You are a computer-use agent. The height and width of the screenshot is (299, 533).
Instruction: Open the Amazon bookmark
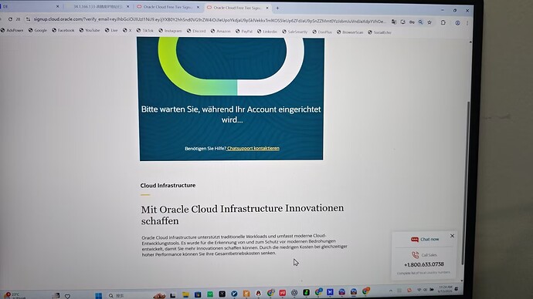click(x=220, y=31)
